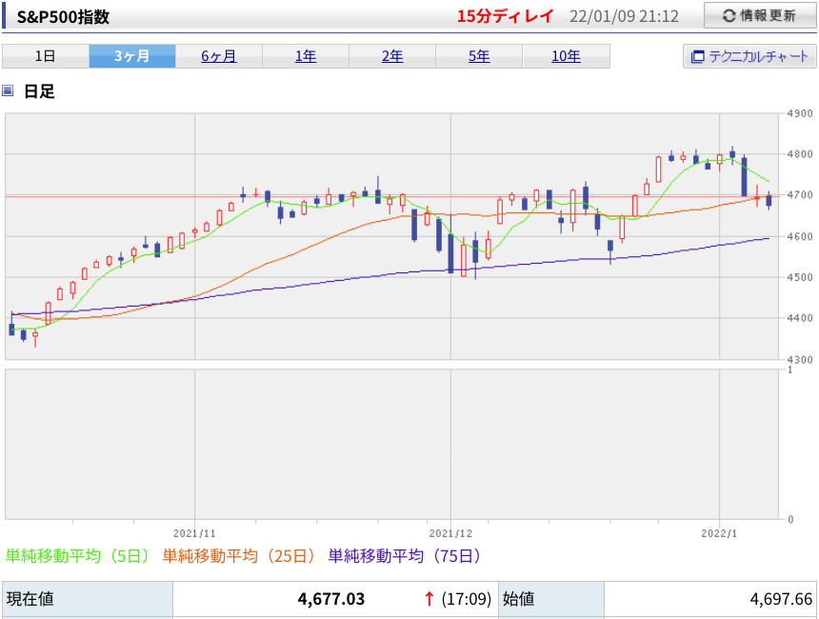Switch to the 2年 period tab

(392, 56)
